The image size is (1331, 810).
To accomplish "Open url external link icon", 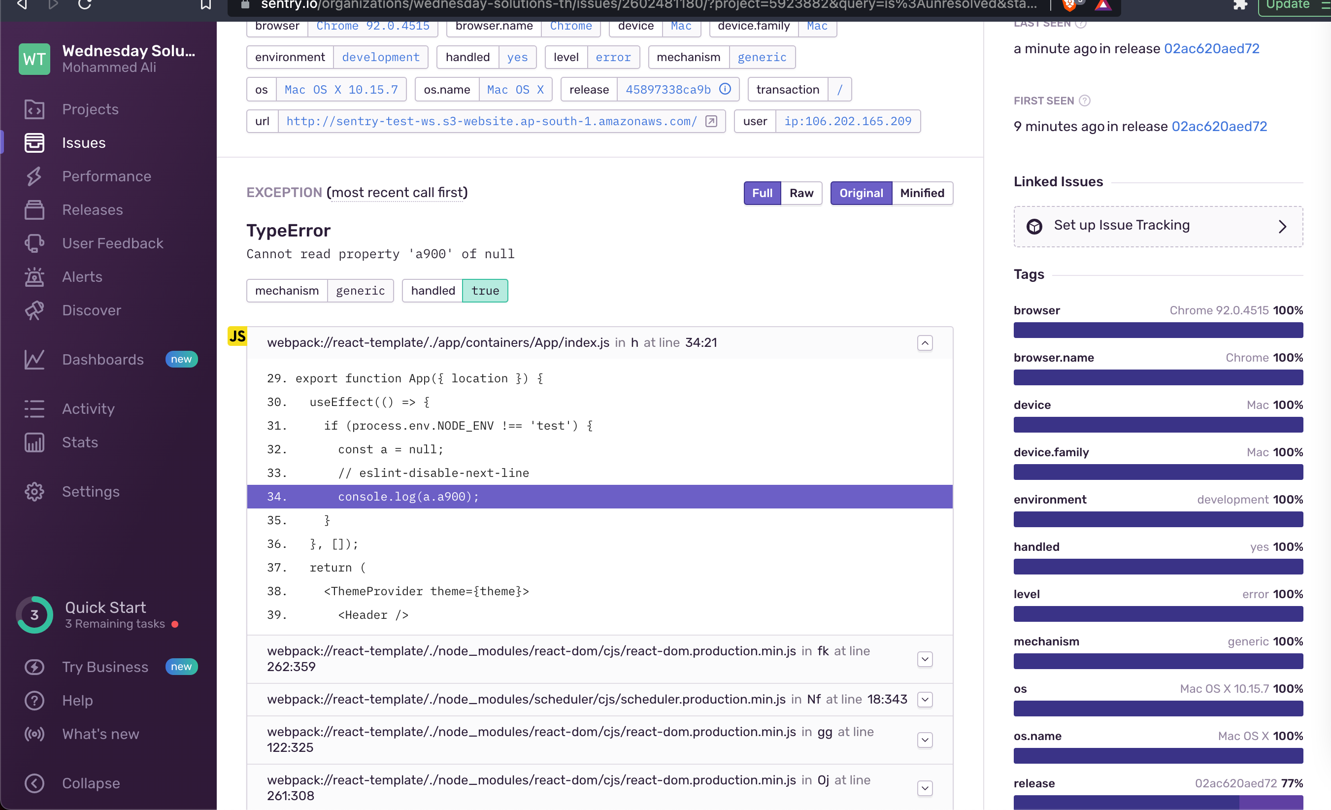I will coord(711,121).
